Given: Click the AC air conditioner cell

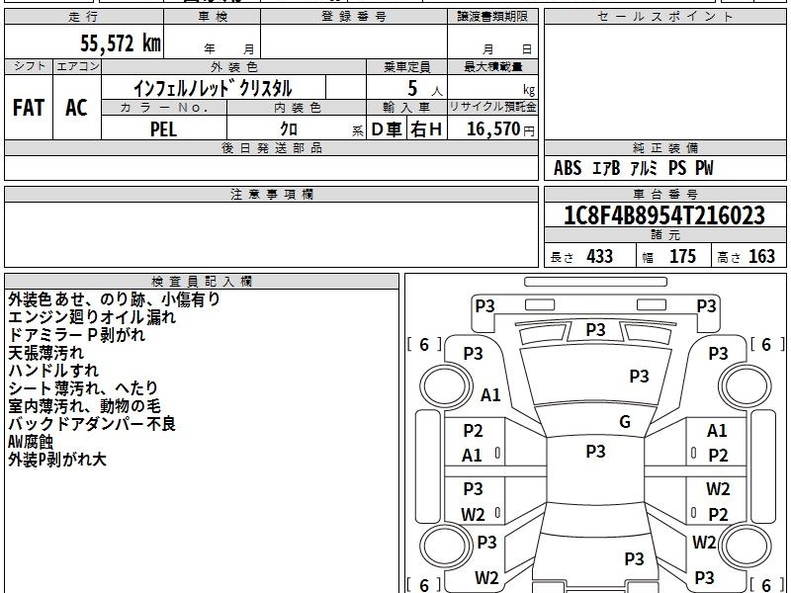Looking at the screenshot, I should (77, 108).
